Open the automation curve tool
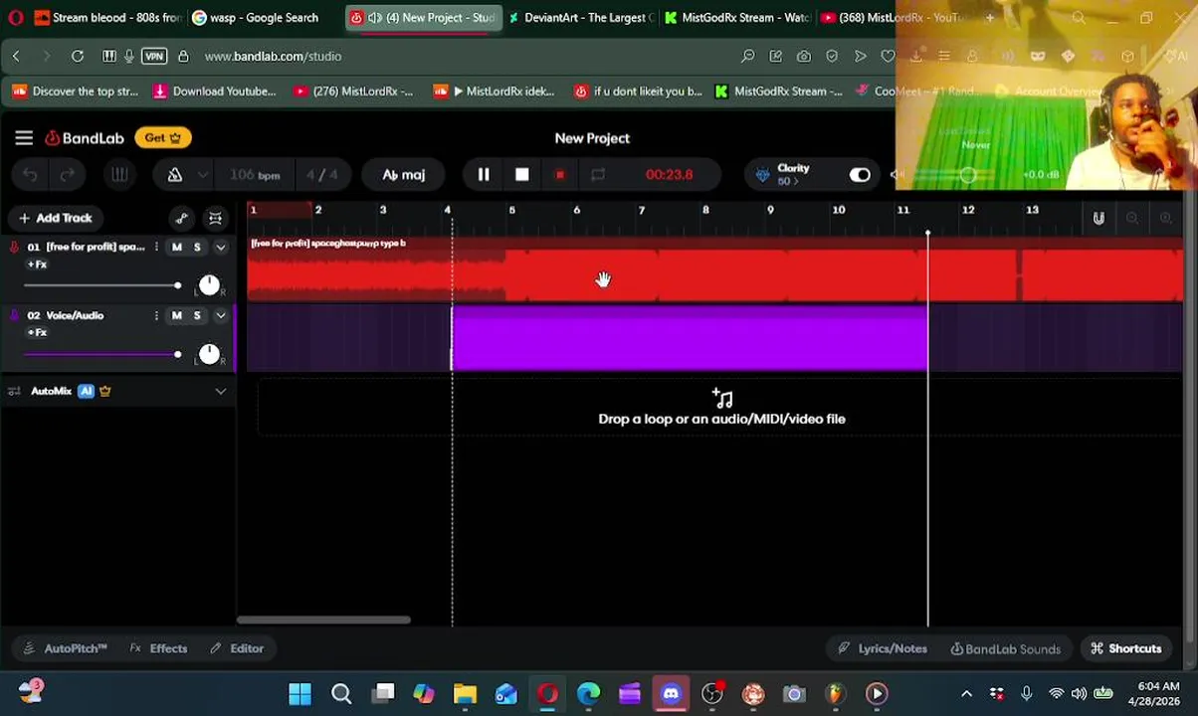 181,218
